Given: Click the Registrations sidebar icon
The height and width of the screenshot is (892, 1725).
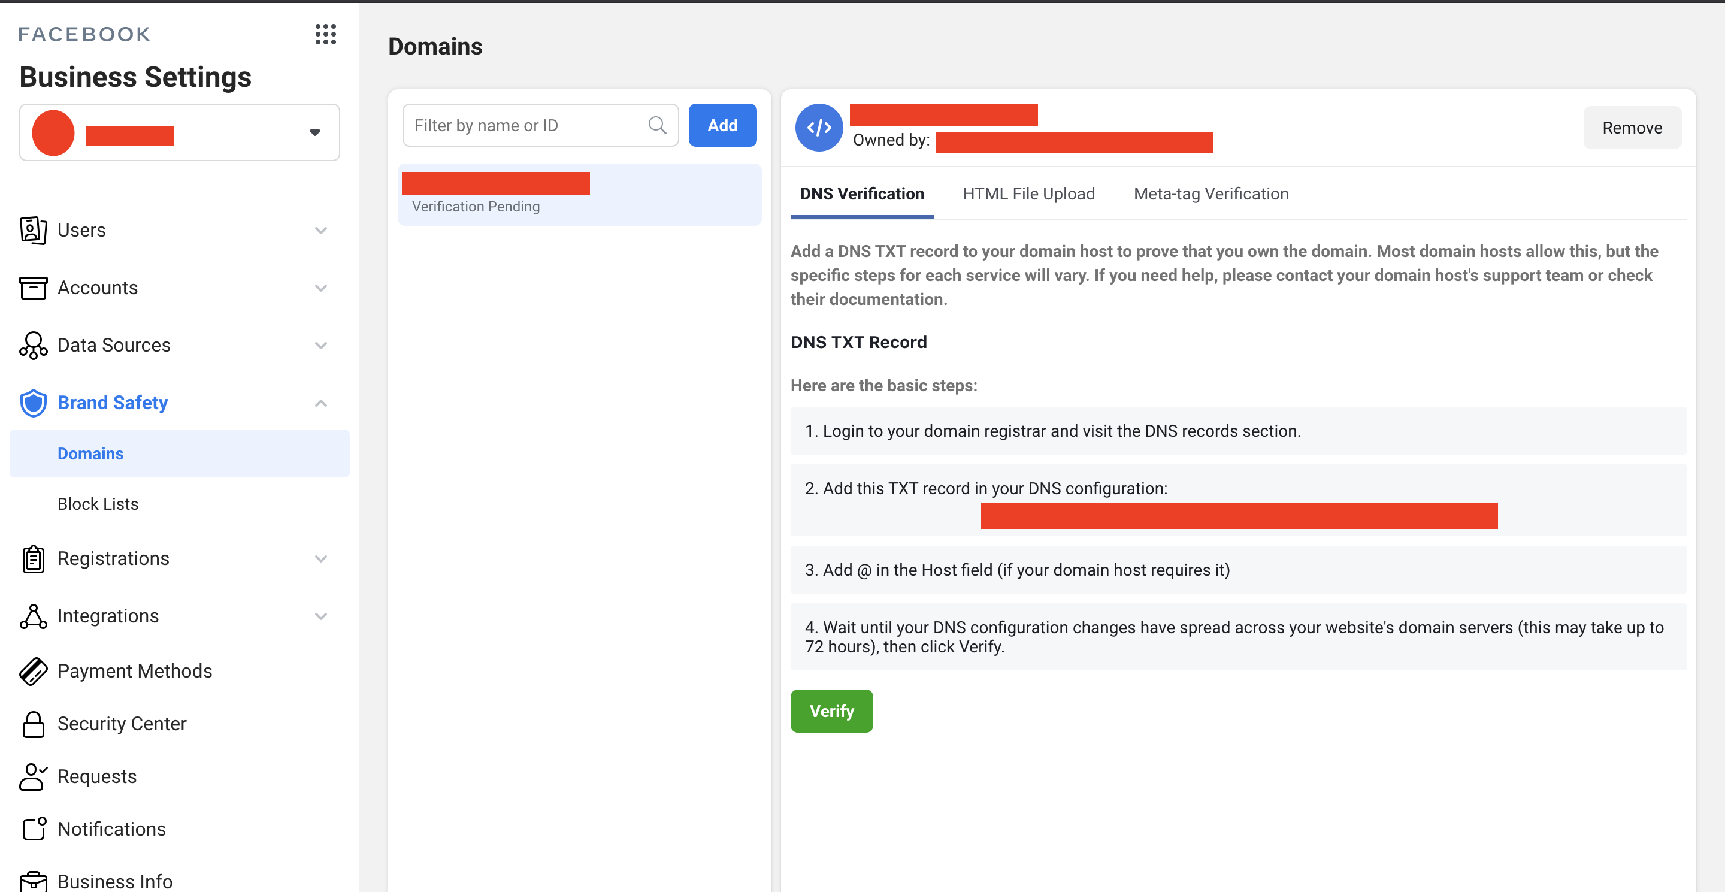Looking at the screenshot, I should pos(32,558).
